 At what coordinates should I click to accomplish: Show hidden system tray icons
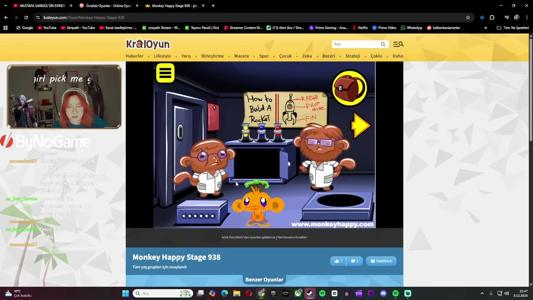coord(482,293)
